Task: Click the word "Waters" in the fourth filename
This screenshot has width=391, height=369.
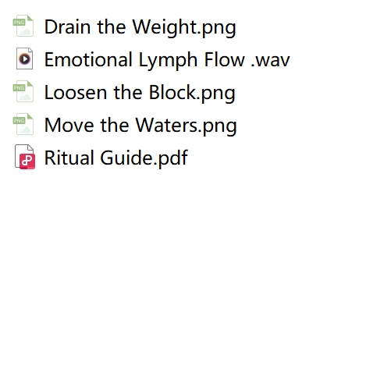Action: [166, 126]
